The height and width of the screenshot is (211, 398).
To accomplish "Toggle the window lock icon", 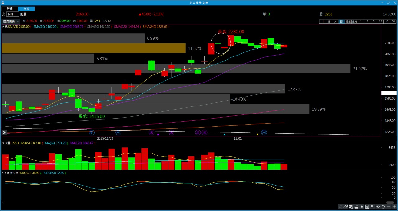I will pos(3,2).
